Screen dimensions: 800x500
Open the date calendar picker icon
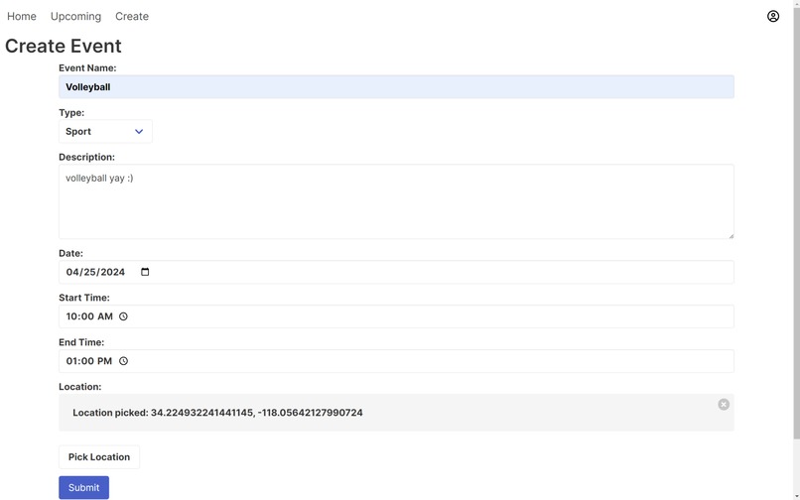point(145,272)
